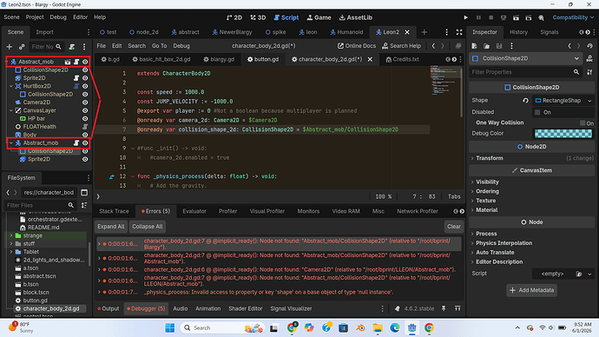Hide the Camera2D node
The image size is (599, 337).
tap(85, 102)
